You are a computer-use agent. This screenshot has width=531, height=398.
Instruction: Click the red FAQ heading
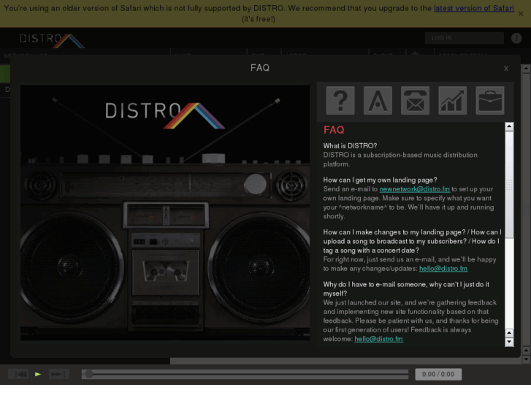coord(334,130)
